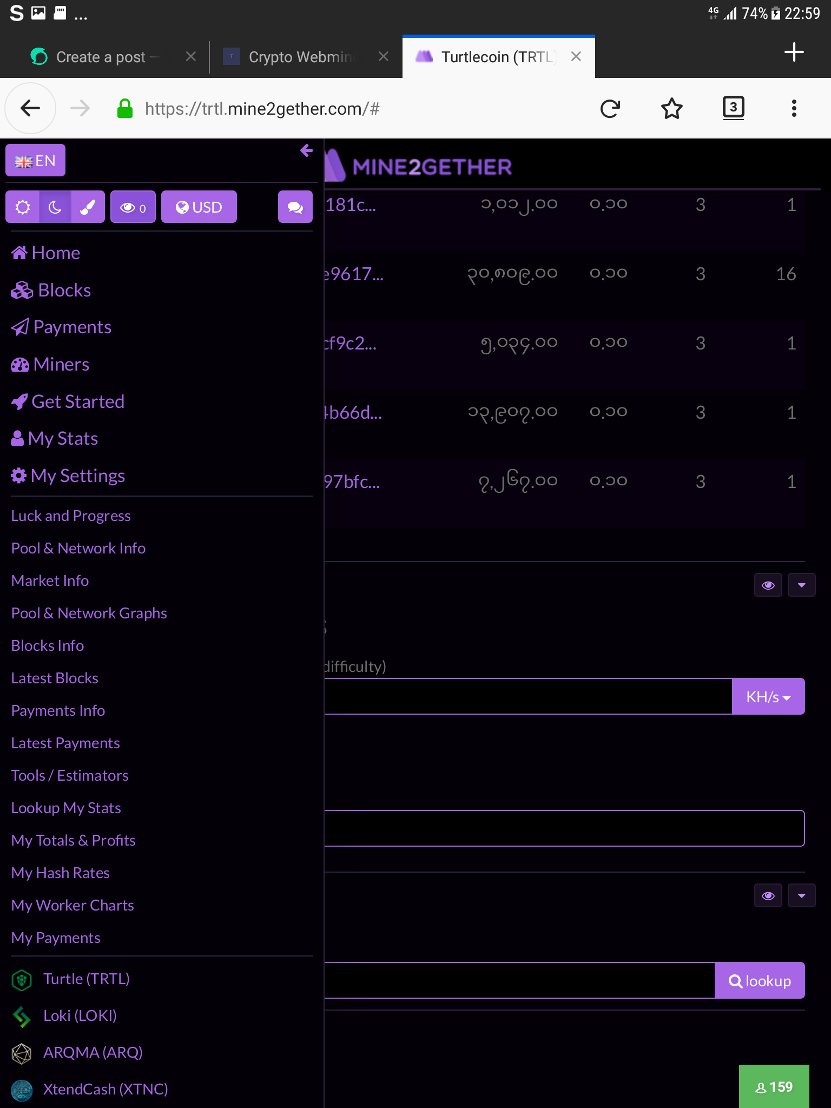Click the lookup search button
The width and height of the screenshot is (831, 1108).
pyautogui.click(x=760, y=980)
